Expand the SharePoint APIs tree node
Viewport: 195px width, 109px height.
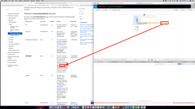[x=7, y=54]
